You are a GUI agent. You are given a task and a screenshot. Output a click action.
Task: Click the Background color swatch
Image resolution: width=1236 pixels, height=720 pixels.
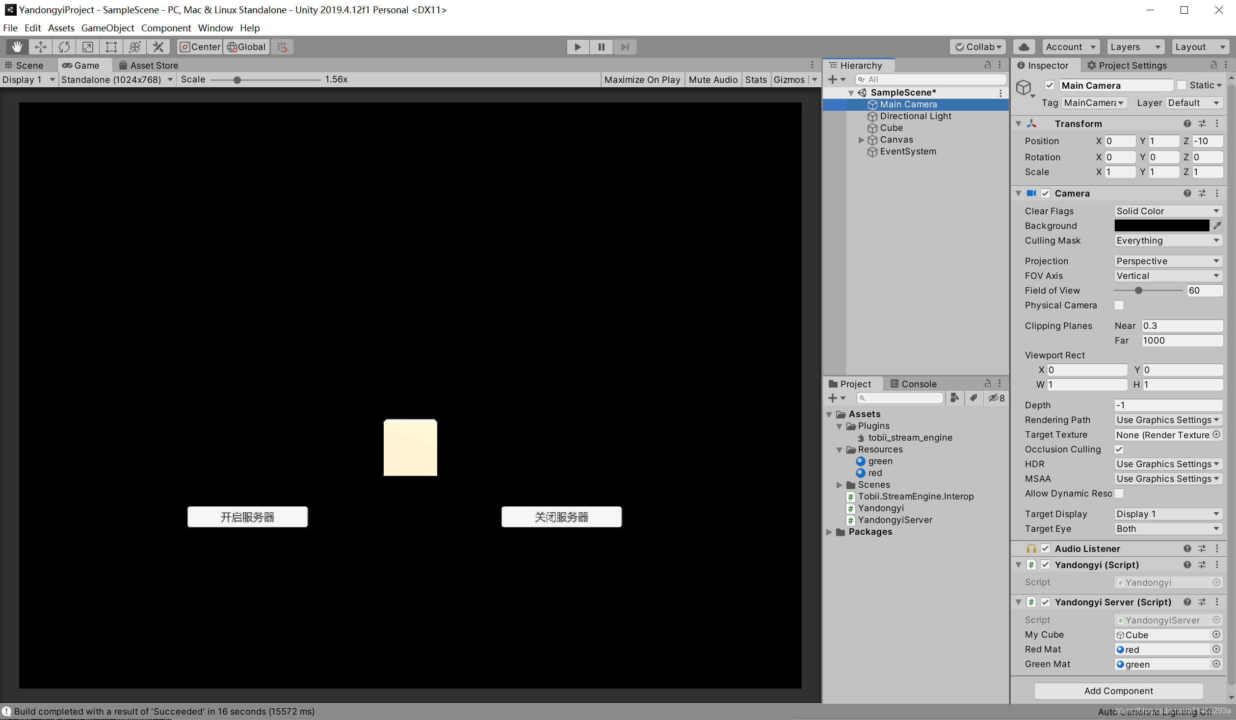pyautogui.click(x=1161, y=225)
